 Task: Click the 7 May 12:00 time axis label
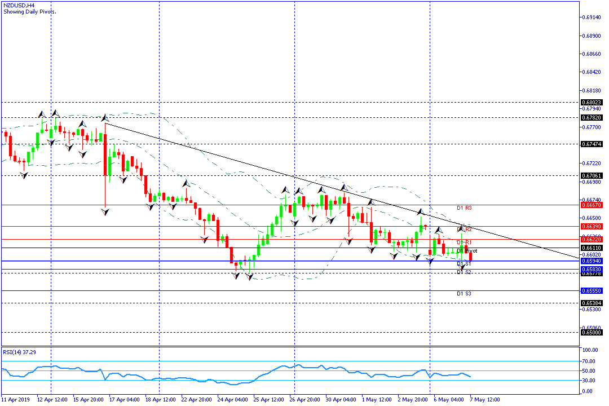486,400
